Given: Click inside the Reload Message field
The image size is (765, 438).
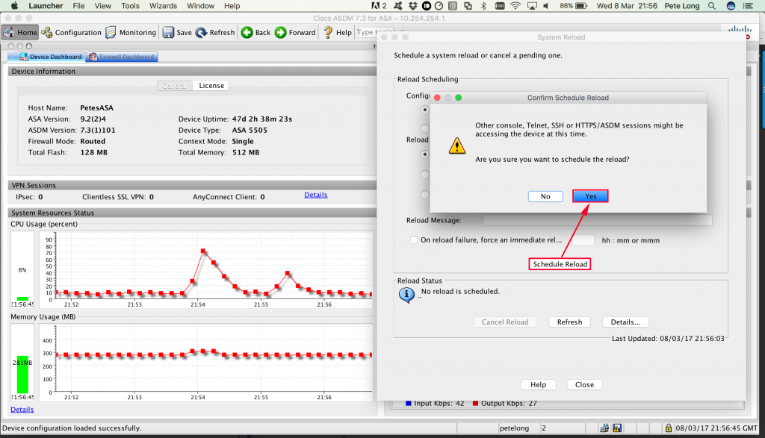Looking at the screenshot, I should tap(598, 220).
